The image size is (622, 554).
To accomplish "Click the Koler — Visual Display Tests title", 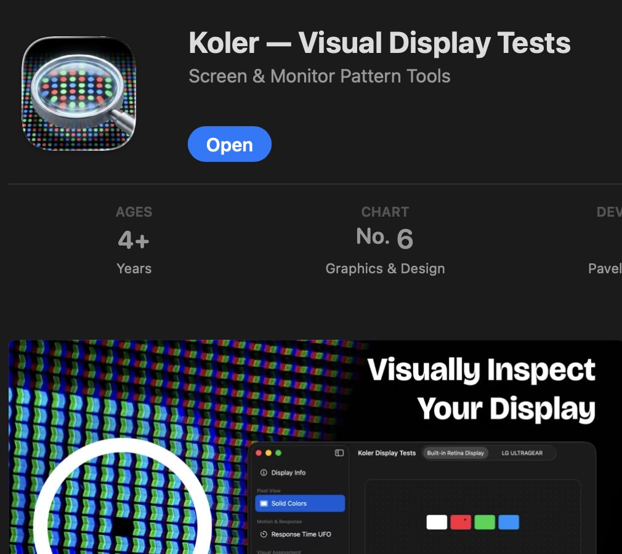I will (x=379, y=43).
